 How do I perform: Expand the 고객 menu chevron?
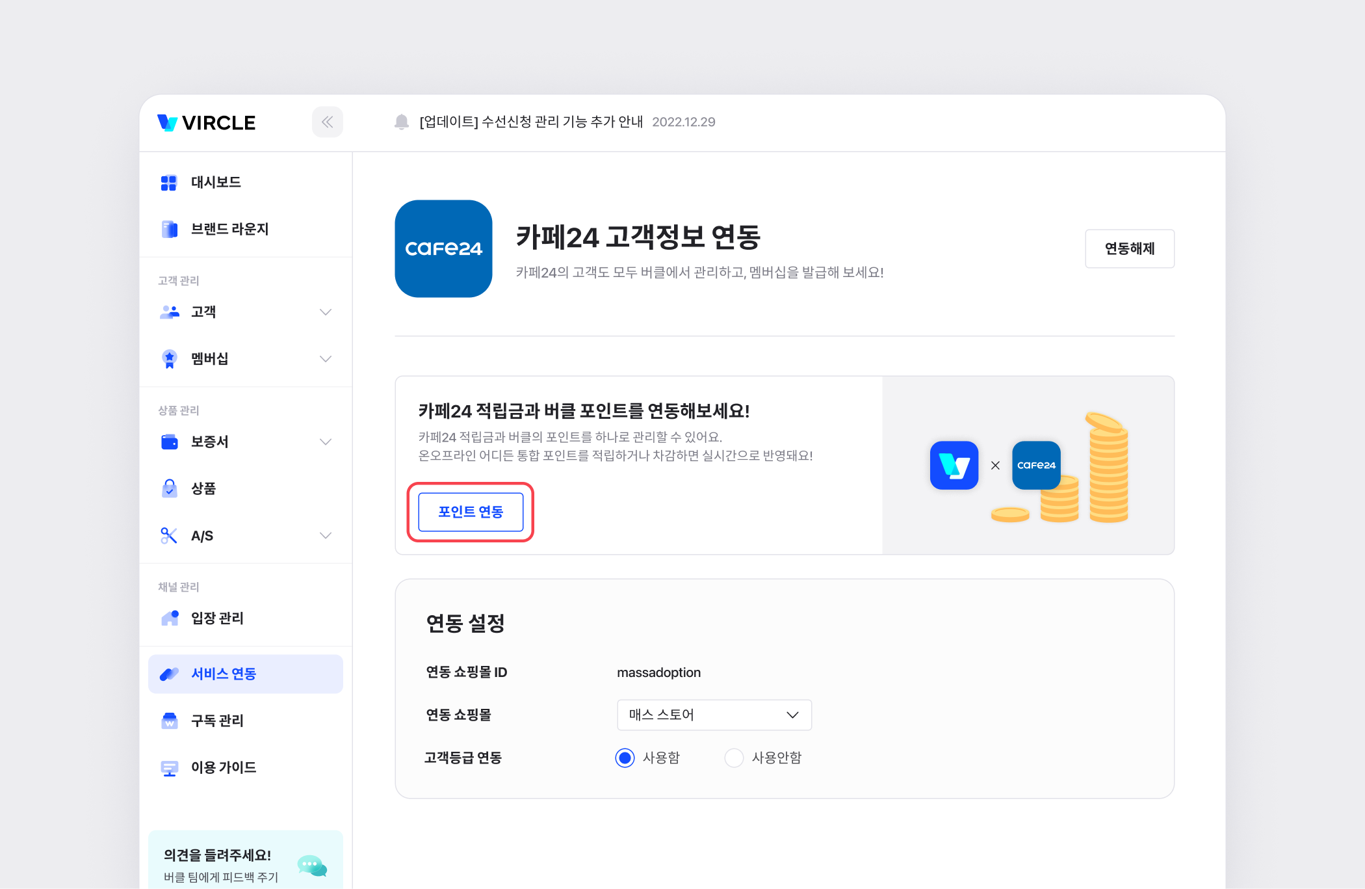(326, 312)
